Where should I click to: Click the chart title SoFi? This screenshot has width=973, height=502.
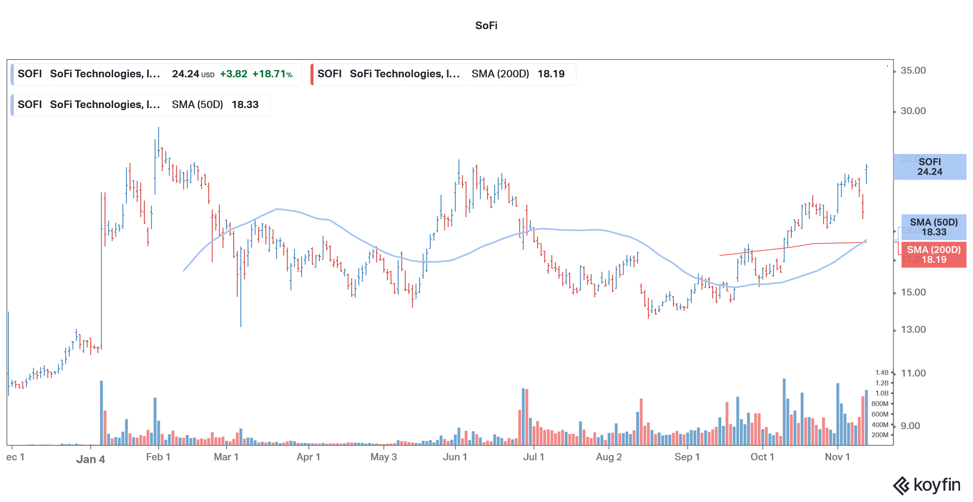coord(486,26)
